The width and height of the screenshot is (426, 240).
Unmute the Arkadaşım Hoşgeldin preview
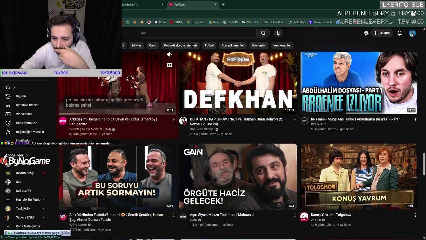point(170,54)
